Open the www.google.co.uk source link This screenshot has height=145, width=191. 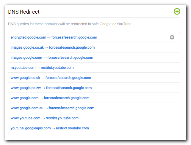coord(25,78)
